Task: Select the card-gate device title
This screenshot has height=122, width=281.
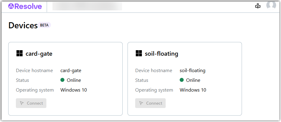Action: [x=39, y=54]
